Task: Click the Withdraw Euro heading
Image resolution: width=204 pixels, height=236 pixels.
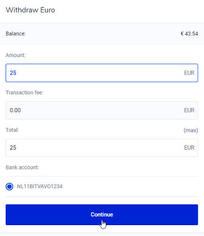Action: (x=30, y=10)
